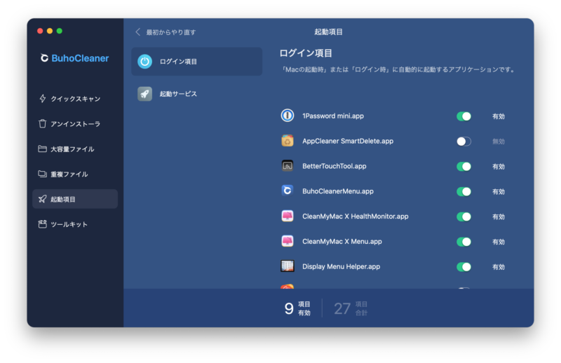Click the Uninstaller trash can icon

click(x=43, y=124)
